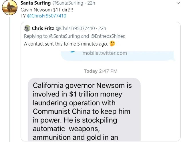Click the thinking face emoji
Screen dimensions: 183x142
click(112, 44)
